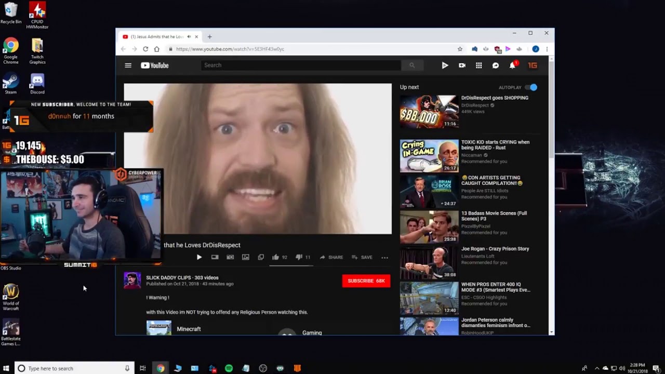Screen dimensions: 665x374
Task: Toggle the Autoplay switch off
Action: (x=531, y=87)
